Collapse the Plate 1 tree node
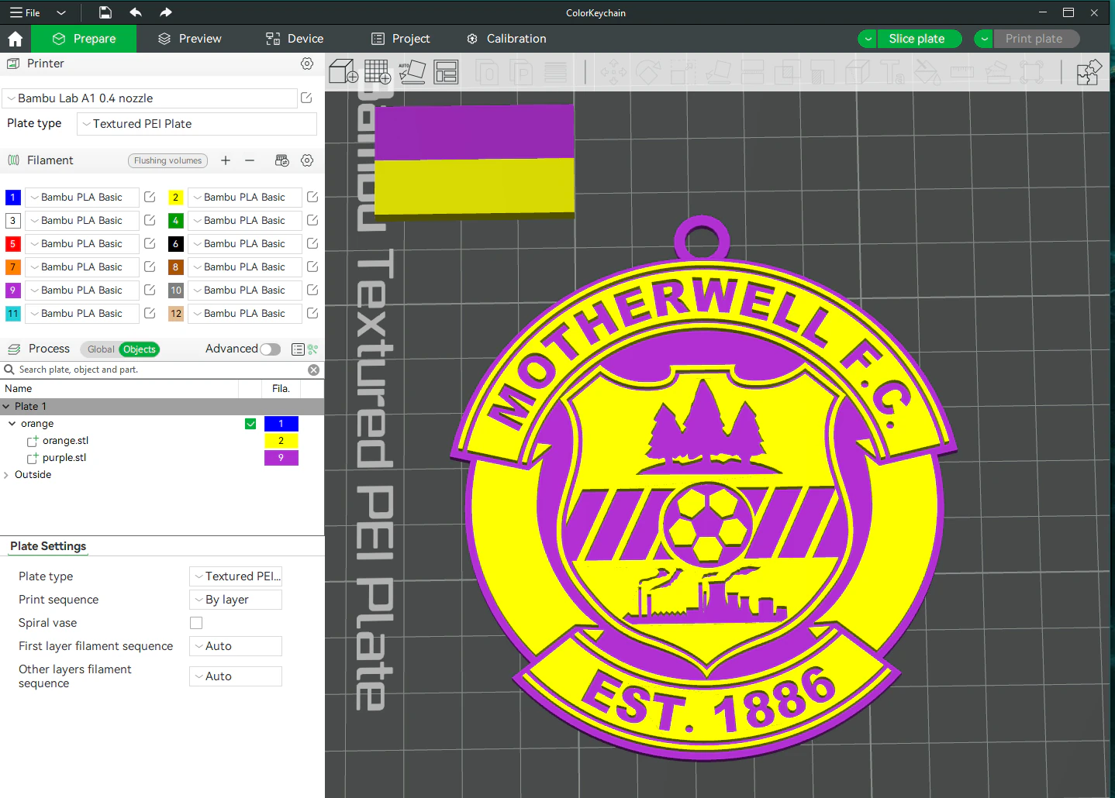Image resolution: width=1115 pixels, height=798 pixels. [6, 406]
